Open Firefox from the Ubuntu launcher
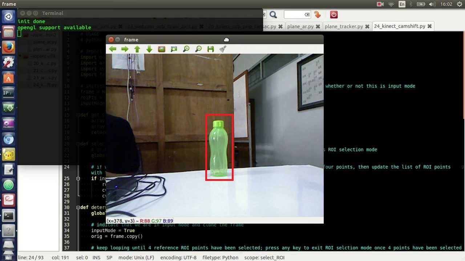Image resolution: width=465 pixels, height=261 pixels. pyautogui.click(x=8, y=47)
